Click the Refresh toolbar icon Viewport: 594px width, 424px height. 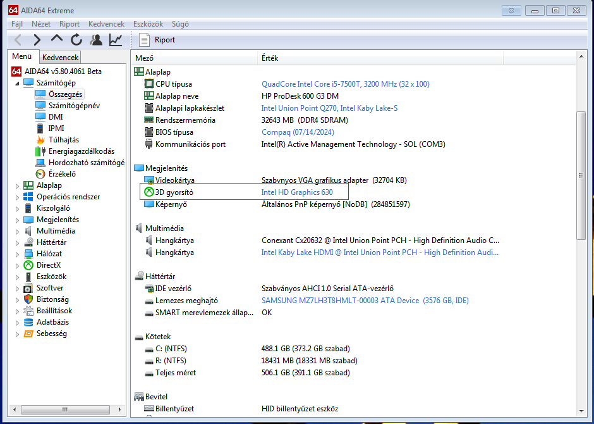[x=76, y=40]
